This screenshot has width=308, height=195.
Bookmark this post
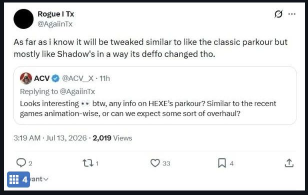[222, 163]
